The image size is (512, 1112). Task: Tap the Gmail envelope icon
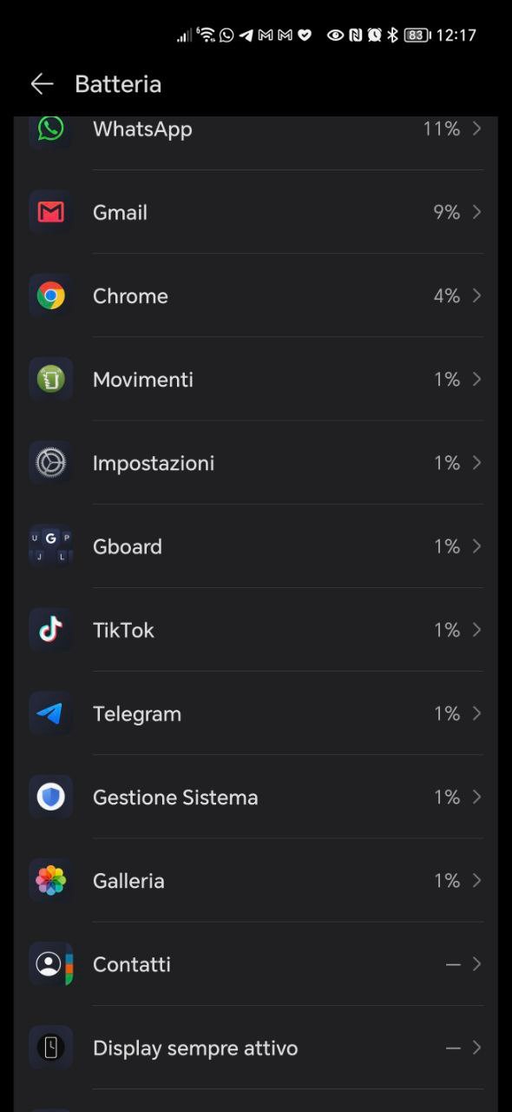tap(50, 212)
